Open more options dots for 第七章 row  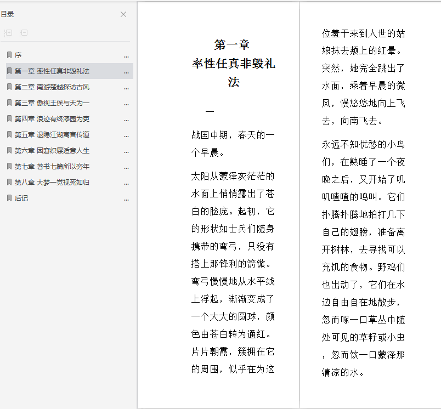point(127,168)
